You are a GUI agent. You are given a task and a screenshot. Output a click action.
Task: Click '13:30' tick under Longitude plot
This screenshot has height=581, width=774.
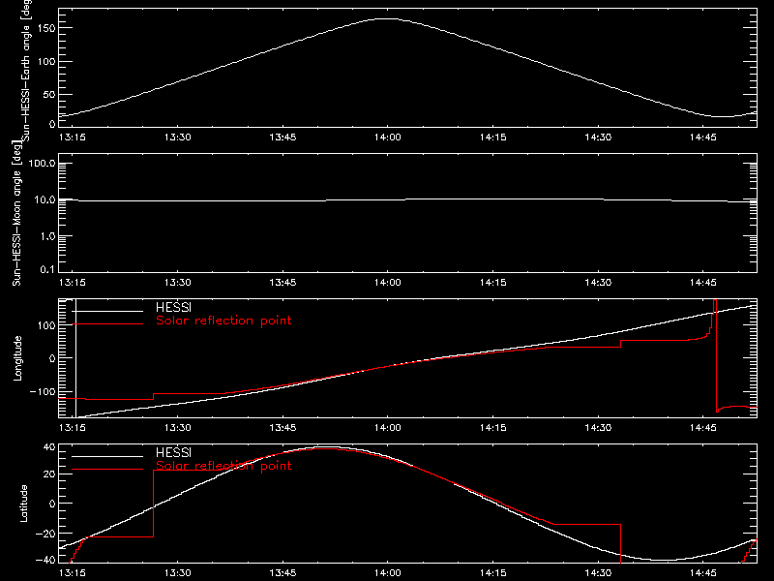pyautogui.click(x=178, y=428)
